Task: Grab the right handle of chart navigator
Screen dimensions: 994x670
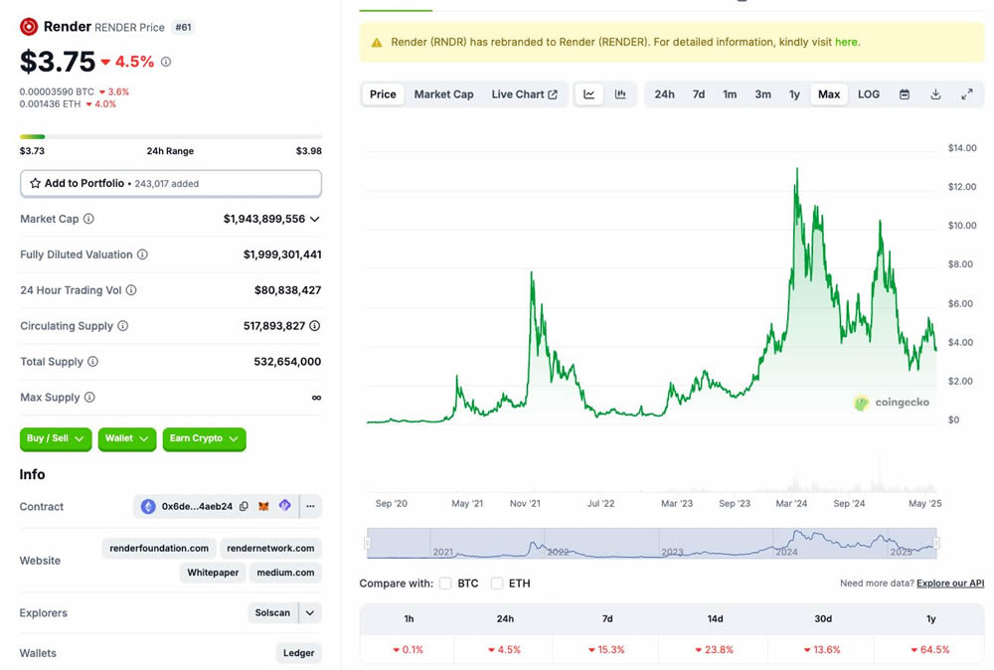Action: (936, 543)
